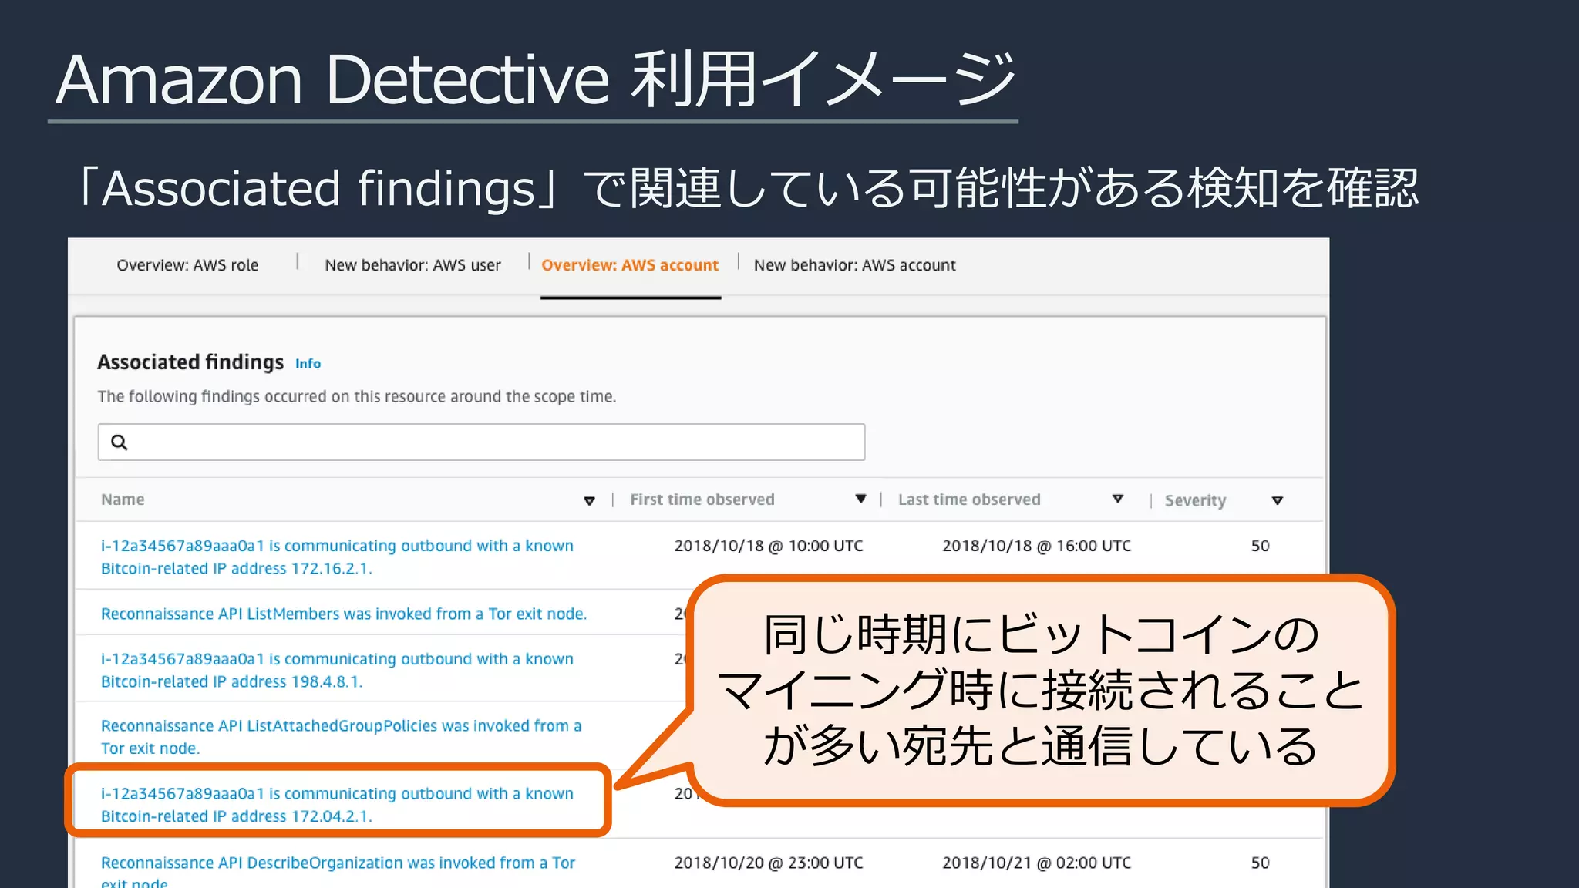
Task: Select last time 2018/10/21 @ 02:00 UTC
Action: pyautogui.click(x=1036, y=863)
